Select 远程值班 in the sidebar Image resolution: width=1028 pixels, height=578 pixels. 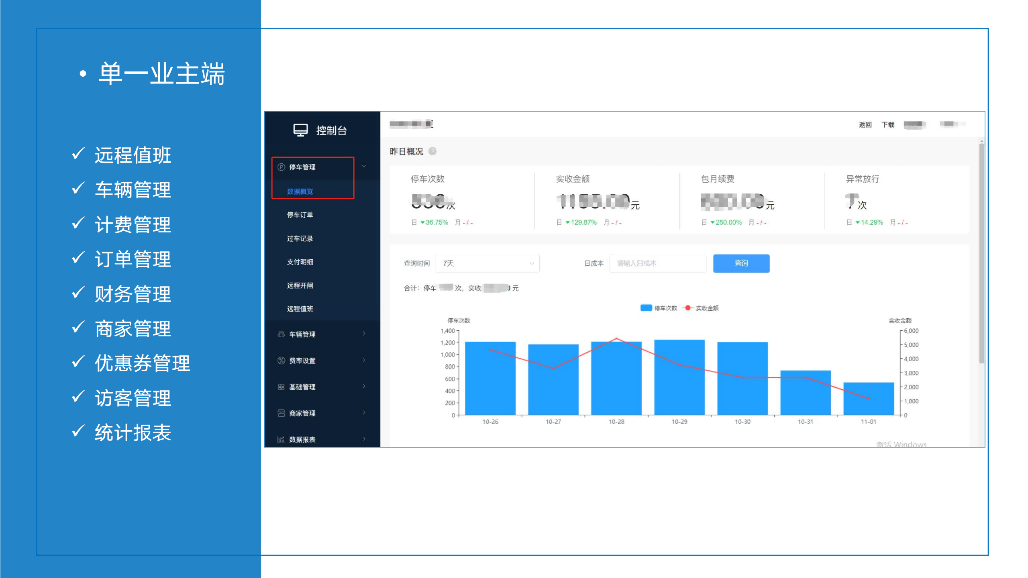pos(300,309)
